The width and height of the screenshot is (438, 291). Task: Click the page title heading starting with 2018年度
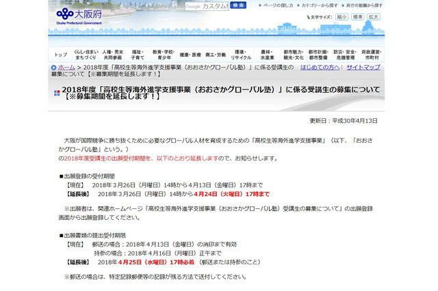220,93
